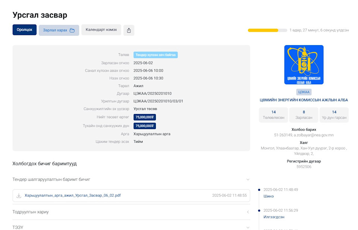Click the Илгээгдсэн timeline entry
The image size is (358, 230).
(x=274, y=217)
